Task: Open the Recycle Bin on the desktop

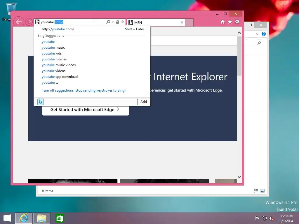Action: coord(11,11)
